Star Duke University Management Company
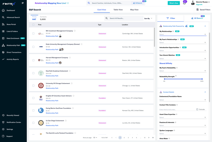The image size is (212, 142). click(82, 44)
